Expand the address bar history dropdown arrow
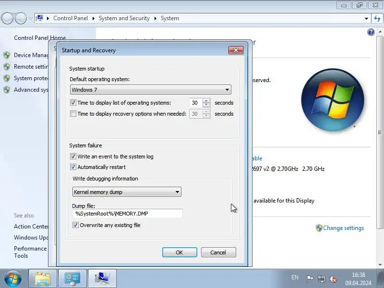The image size is (384, 288). click(366, 18)
